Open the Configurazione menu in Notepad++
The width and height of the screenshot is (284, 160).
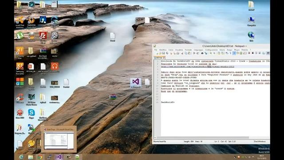pyautogui.click(x=211, y=50)
